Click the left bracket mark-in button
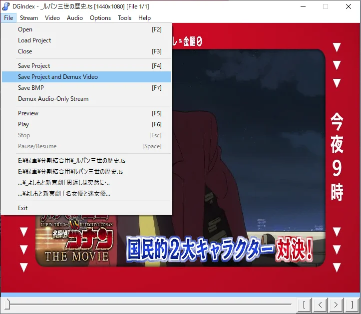361x314 pixels. pos(304,304)
